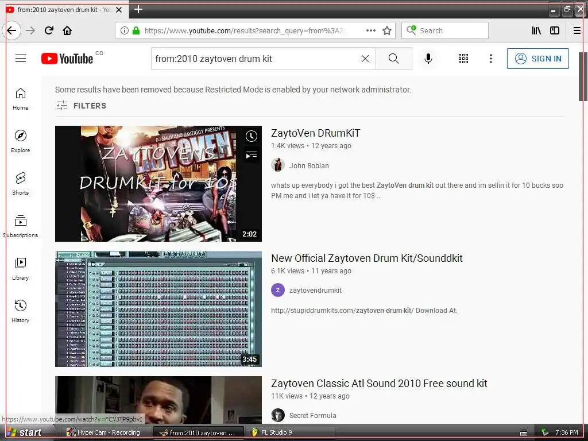Click the YouTube logo
The height and width of the screenshot is (441, 588).
(67, 59)
